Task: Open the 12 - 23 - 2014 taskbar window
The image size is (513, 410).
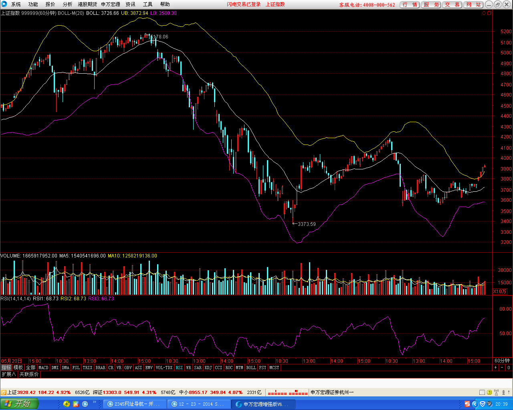Action: coord(199,404)
